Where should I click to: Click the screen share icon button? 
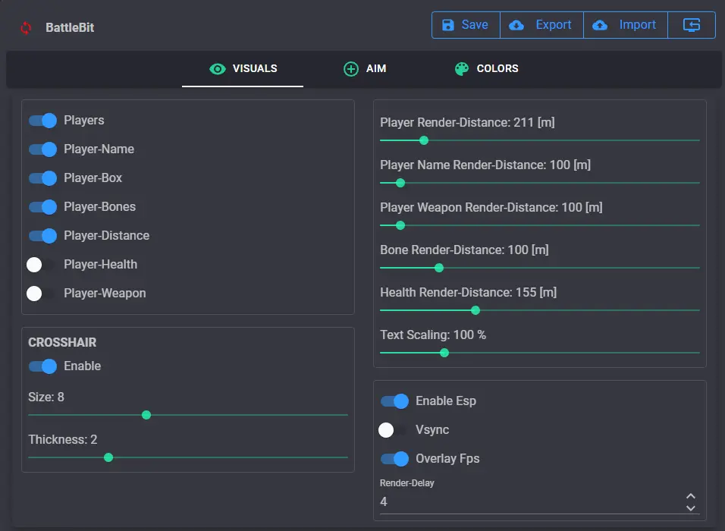691,25
